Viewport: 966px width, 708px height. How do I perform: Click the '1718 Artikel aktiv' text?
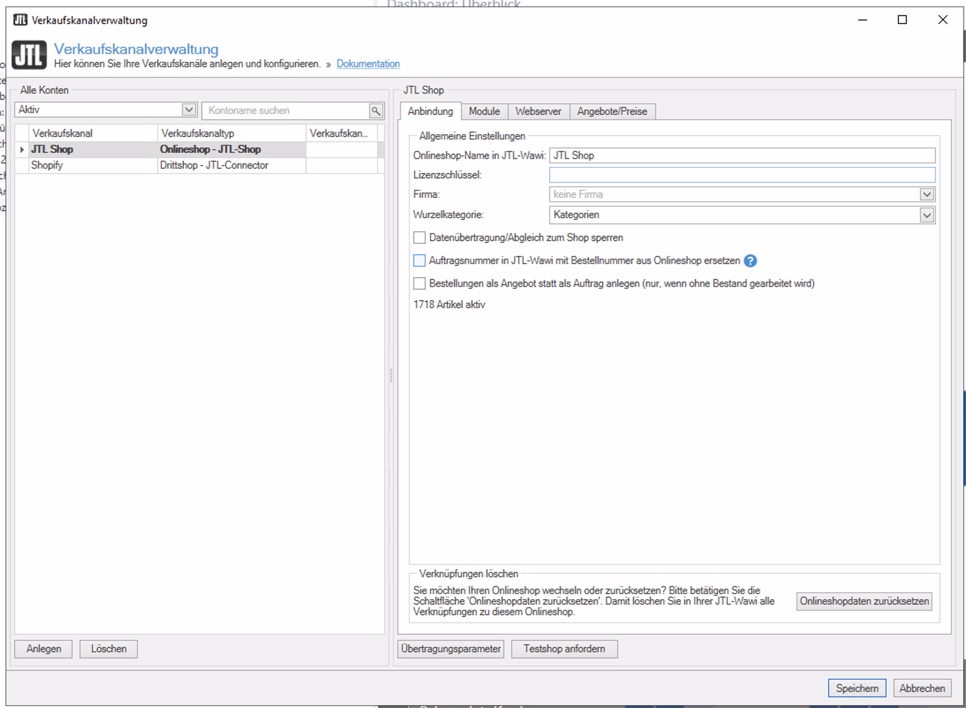click(x=449, y=305)
